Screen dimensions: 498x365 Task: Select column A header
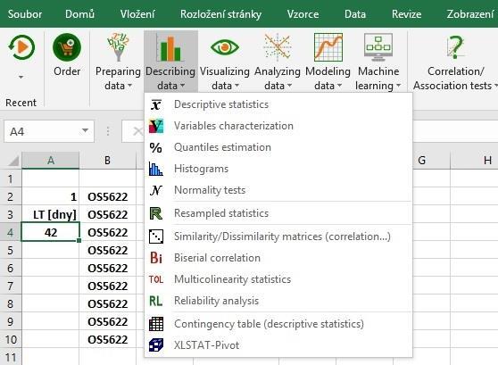51,161
